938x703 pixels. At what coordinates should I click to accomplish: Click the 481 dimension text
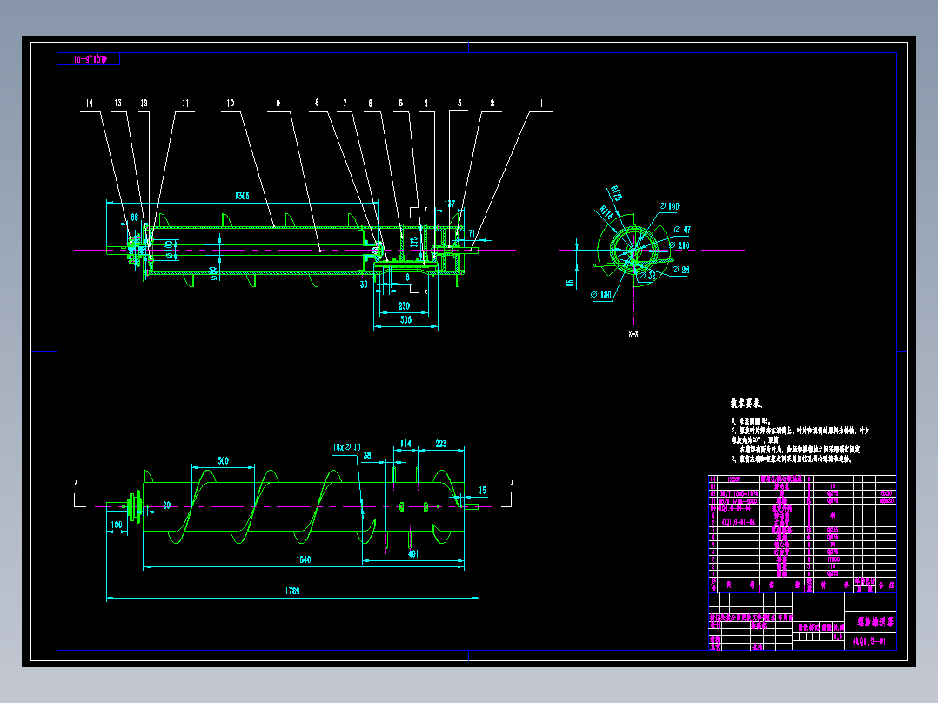click(412, 554)
